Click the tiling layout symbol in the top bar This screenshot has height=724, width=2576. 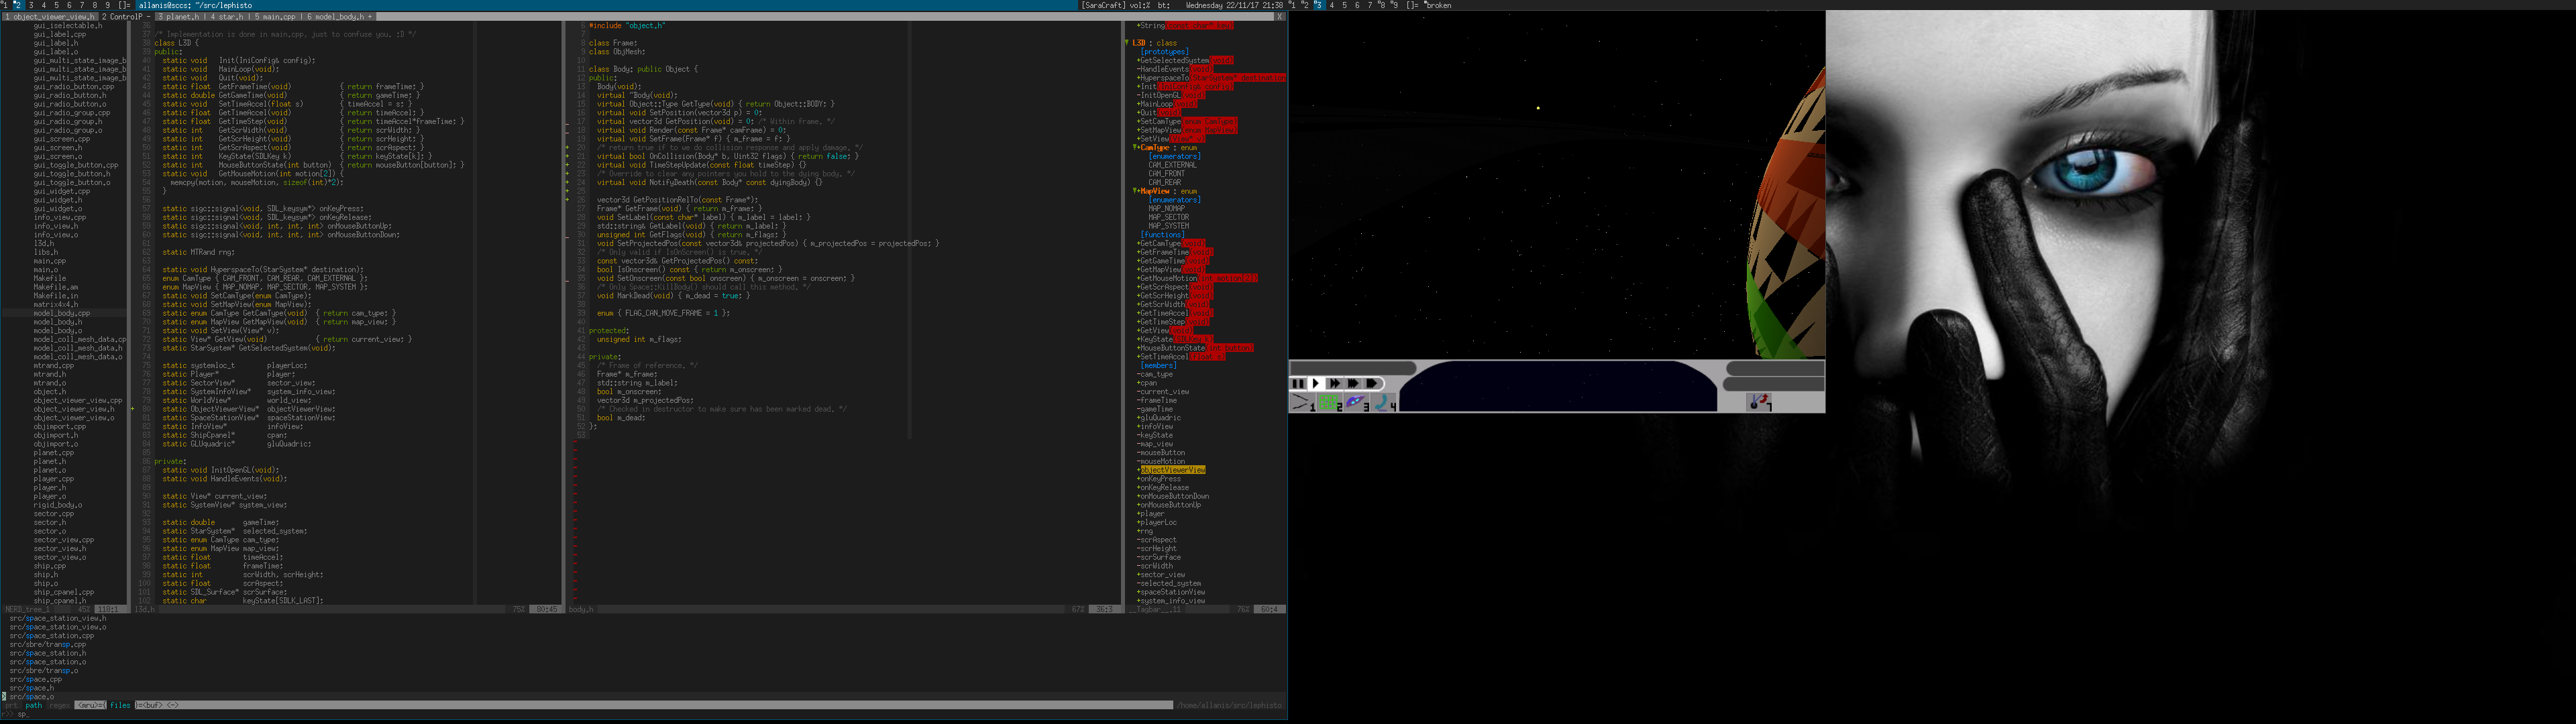tap(125, 6)
